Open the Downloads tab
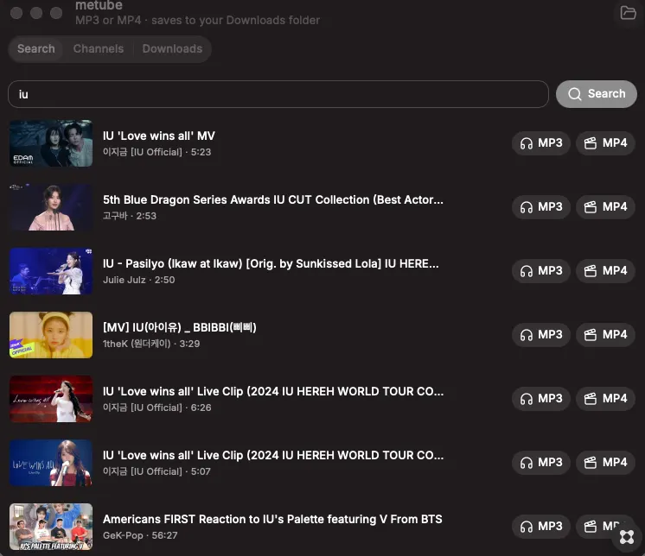645x556 pixels. [172, 49]
